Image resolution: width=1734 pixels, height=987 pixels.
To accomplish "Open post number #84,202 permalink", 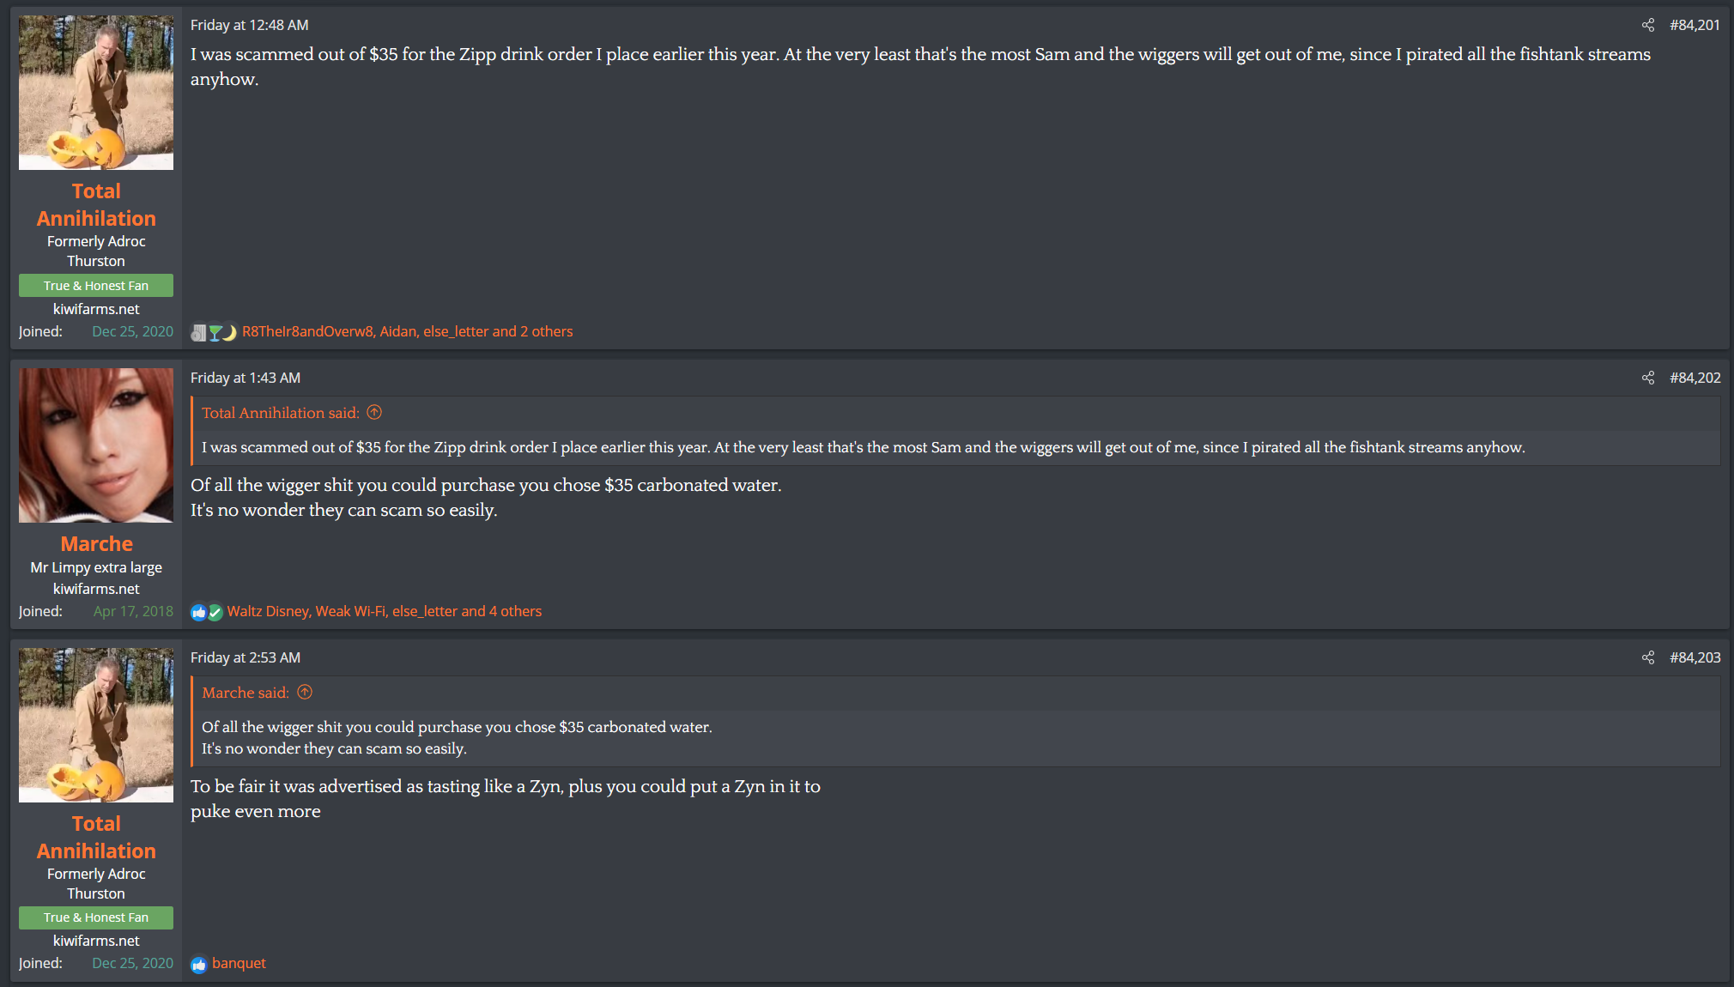I will (1695, 378).
